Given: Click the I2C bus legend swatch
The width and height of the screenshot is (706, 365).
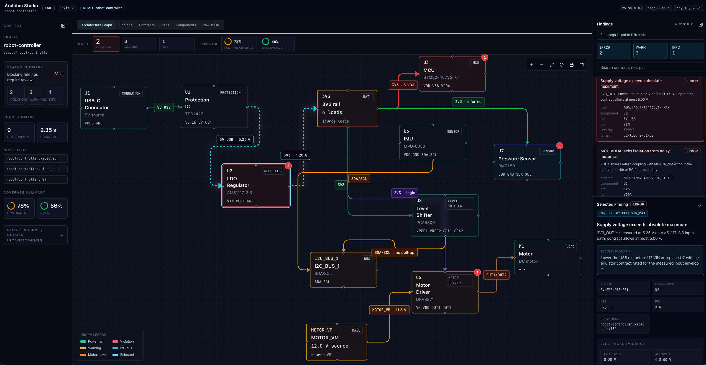Looking at the screenshot, I should (x=115, y=348).
